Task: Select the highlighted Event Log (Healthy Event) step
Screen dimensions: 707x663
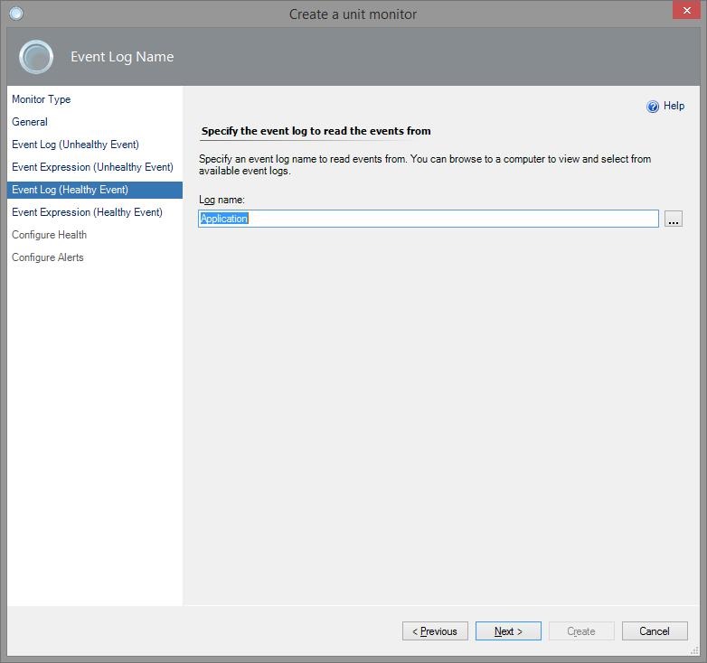Action: [x=70, y=190]
